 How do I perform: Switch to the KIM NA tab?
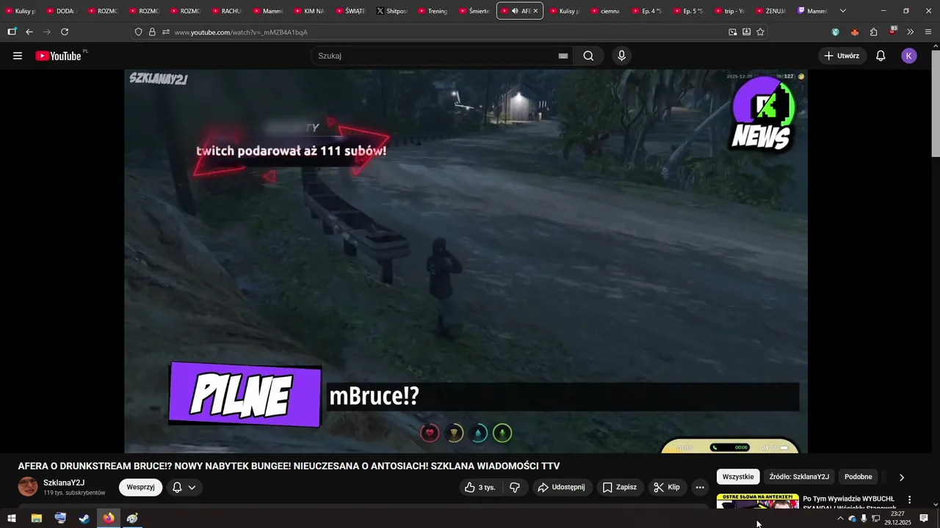tap(309, 11)
